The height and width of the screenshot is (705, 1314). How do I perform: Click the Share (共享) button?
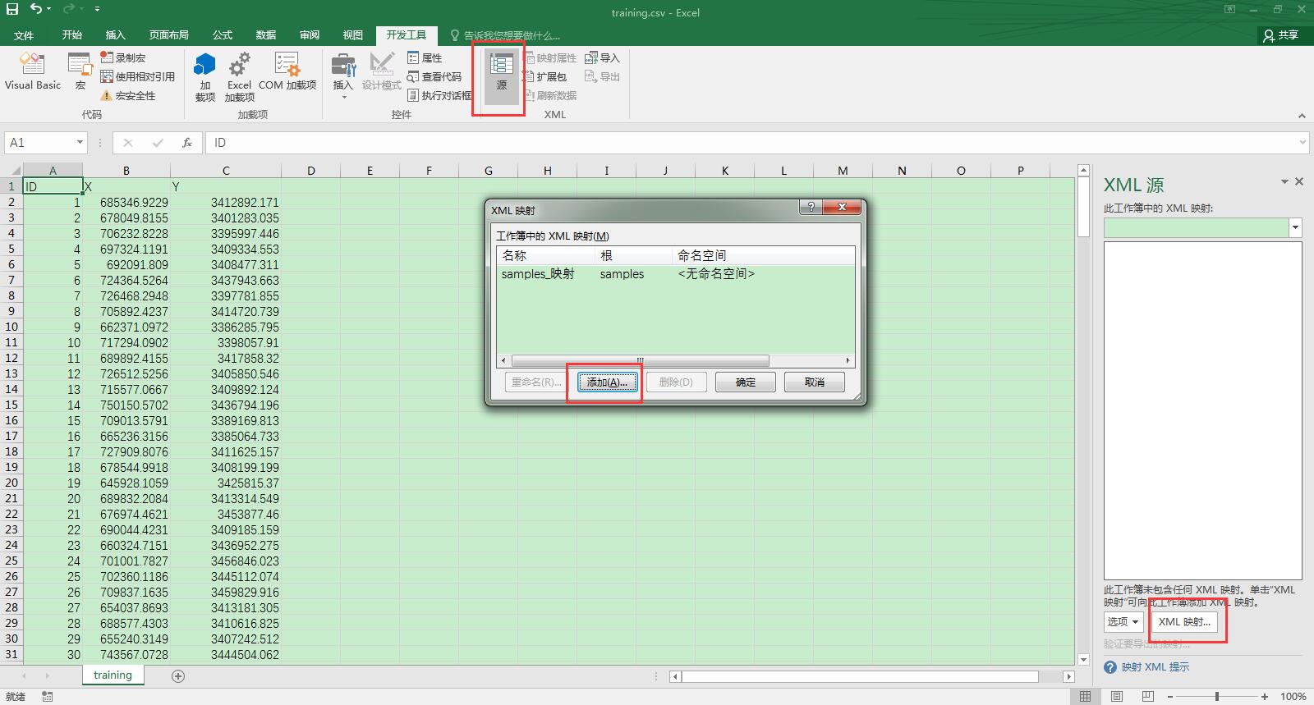(1281, 35)
